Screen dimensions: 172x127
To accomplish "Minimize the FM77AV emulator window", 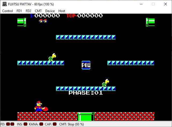I will pos(141,4).
